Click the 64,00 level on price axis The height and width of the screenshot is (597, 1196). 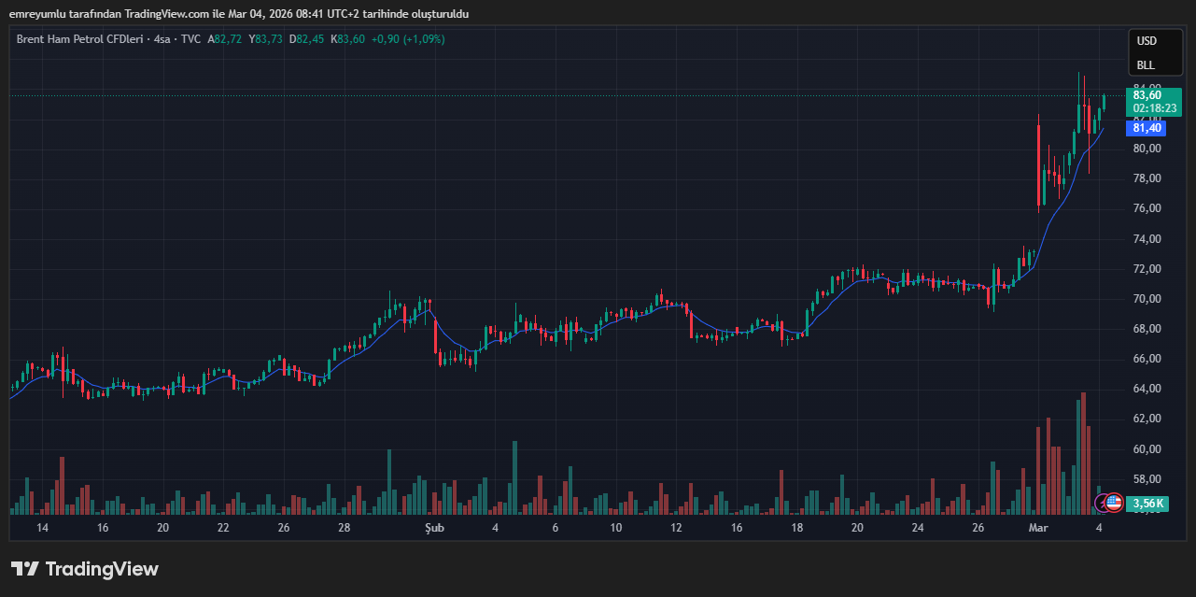click(x=1147, y=389)
